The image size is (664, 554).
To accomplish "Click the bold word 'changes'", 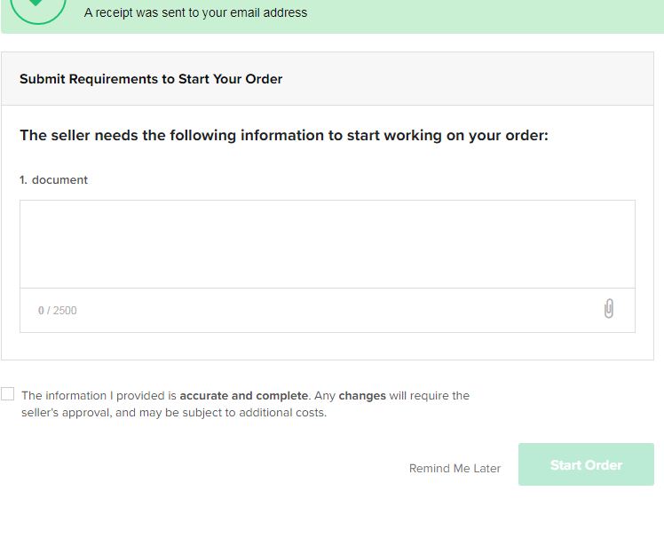I will pos(362,396).
